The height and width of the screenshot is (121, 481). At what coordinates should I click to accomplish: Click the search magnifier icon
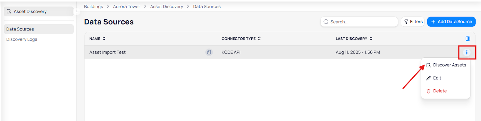(x=326, y=22)
